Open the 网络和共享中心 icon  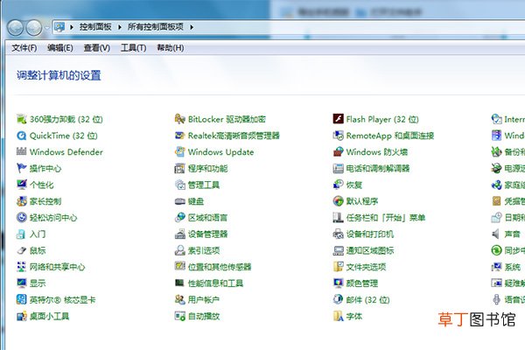point(21,267)
